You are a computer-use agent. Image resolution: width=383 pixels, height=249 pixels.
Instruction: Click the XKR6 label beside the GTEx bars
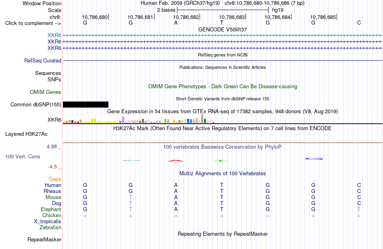coord(54,120)
